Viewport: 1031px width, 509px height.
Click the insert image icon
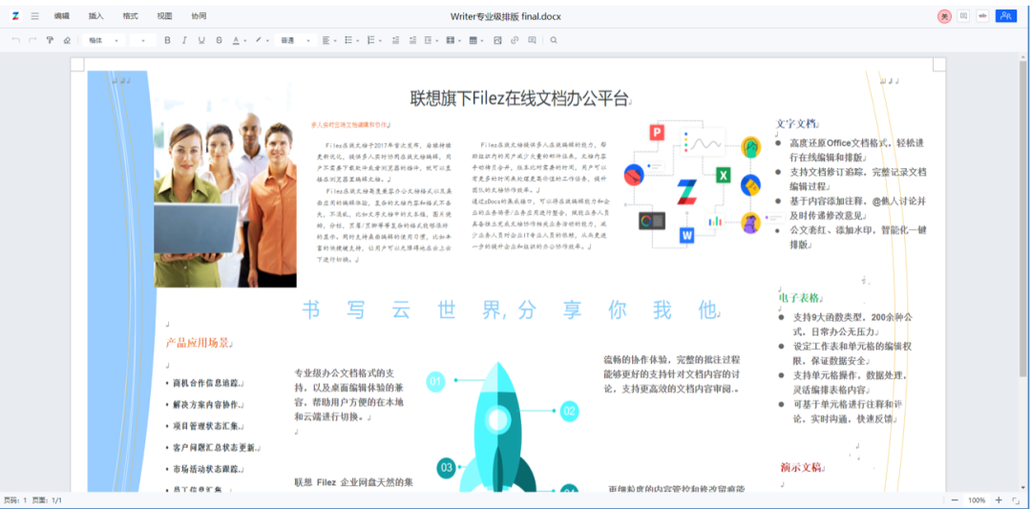click(497, 40)
